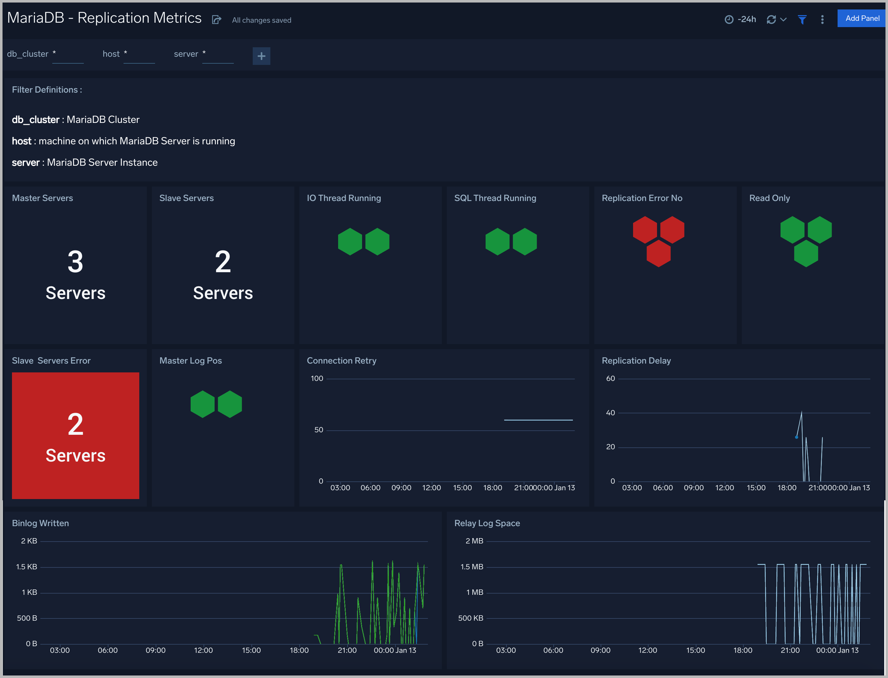Open the time range clock icon
This screenshot has height=678, width=888.
[x=728, y=19]
